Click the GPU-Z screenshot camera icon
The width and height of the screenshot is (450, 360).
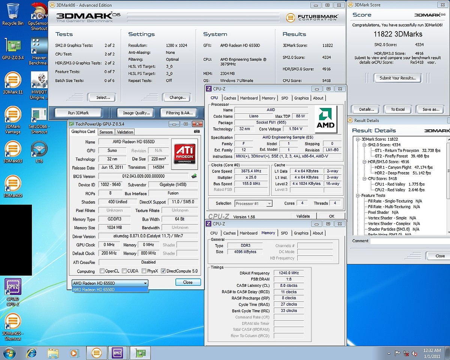pyautogui.click(x=197, y=132)
